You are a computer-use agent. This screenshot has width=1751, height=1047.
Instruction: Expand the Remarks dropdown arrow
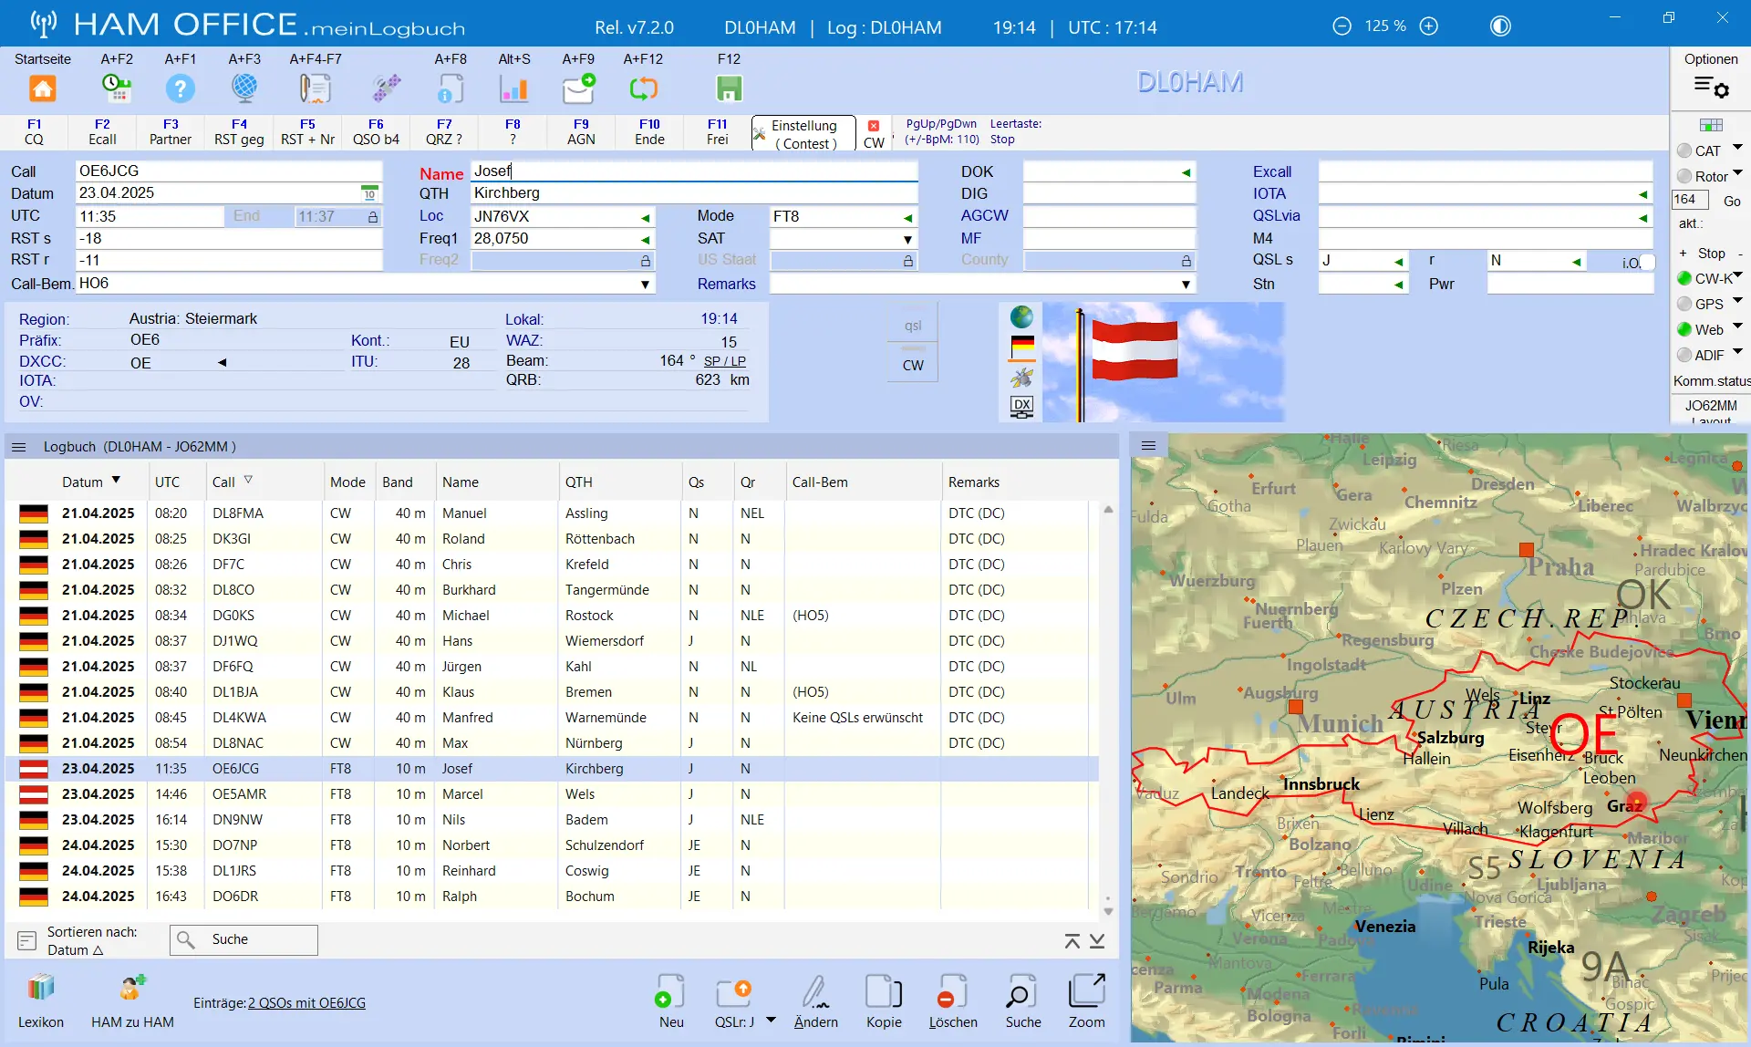pyautogui.click(x=1186, y=285)
